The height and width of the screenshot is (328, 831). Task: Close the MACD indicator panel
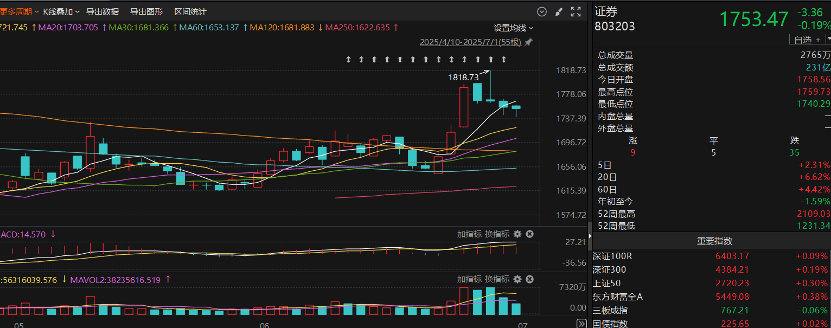click(x=530, y=234)
